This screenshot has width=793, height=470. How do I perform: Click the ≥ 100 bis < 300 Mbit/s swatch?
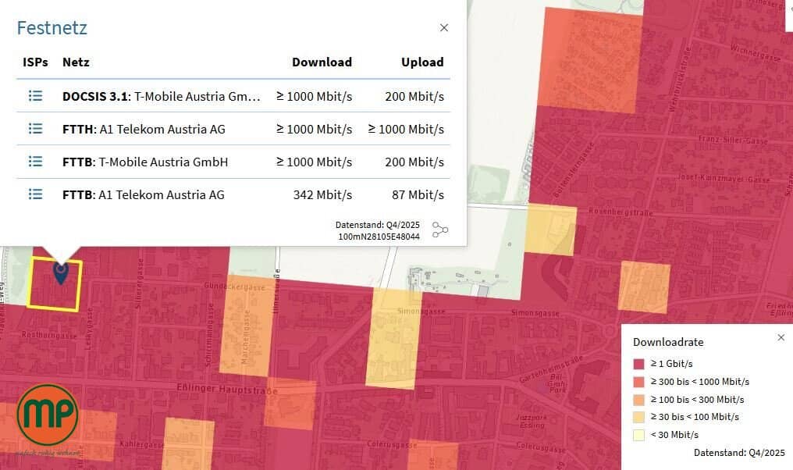click(638, 400)
